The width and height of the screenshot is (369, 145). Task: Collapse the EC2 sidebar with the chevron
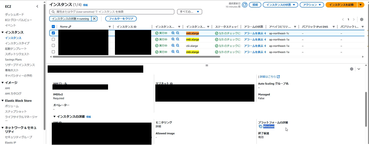pos(37,7)
